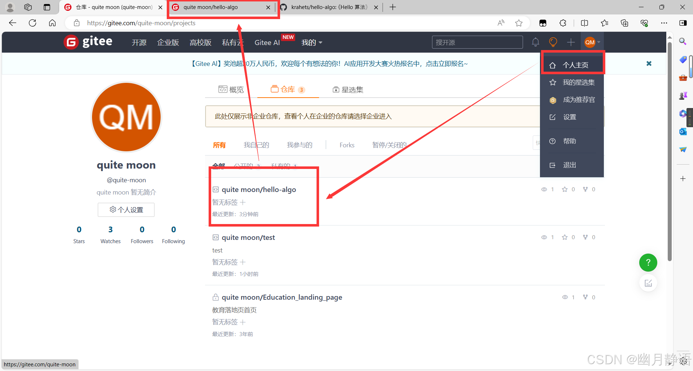Filter repositories by Forks
693x371 pixels.
pos(347,145)
